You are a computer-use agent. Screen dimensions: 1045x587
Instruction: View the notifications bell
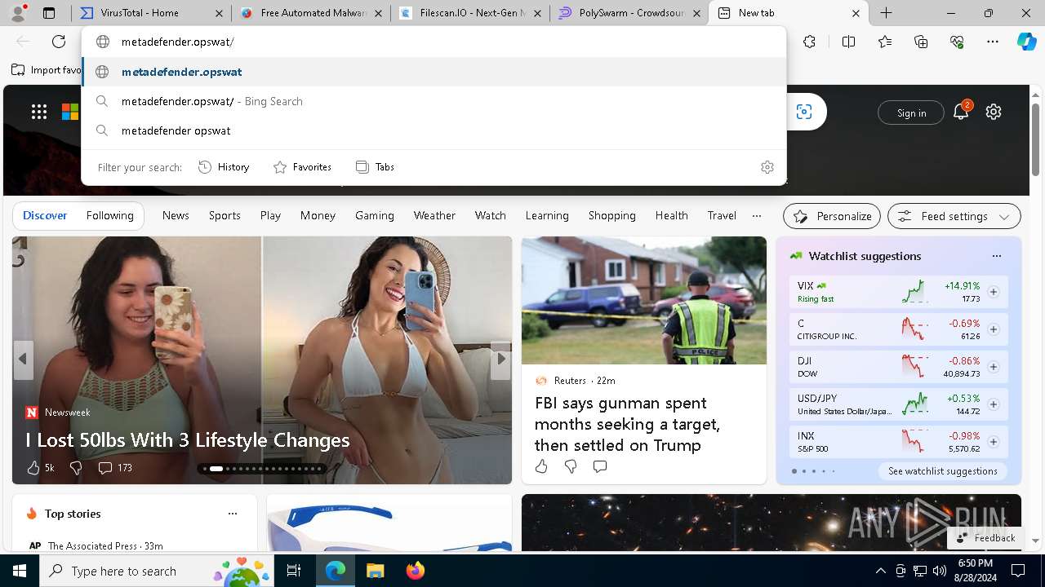click(961, 113)
